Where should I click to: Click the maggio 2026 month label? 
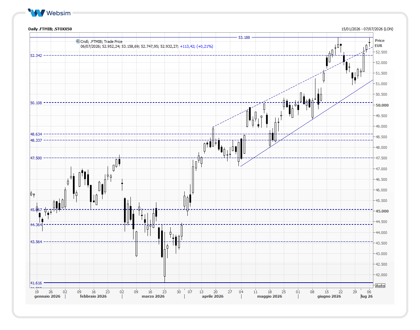point(269,296)
